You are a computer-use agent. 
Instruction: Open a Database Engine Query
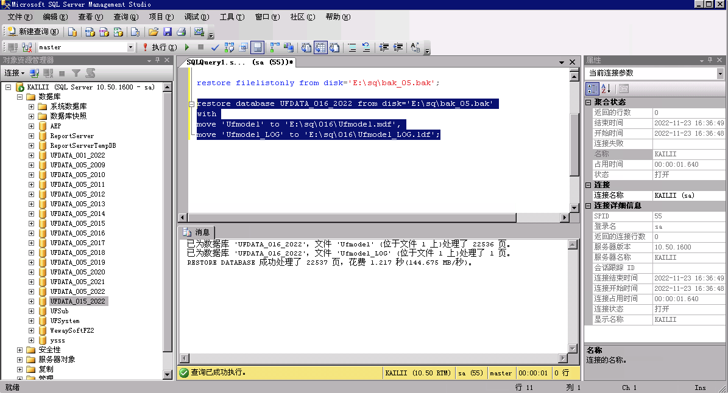72,32
